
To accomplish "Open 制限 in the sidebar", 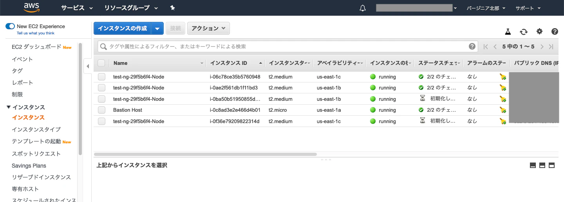I will click(17, 94).
